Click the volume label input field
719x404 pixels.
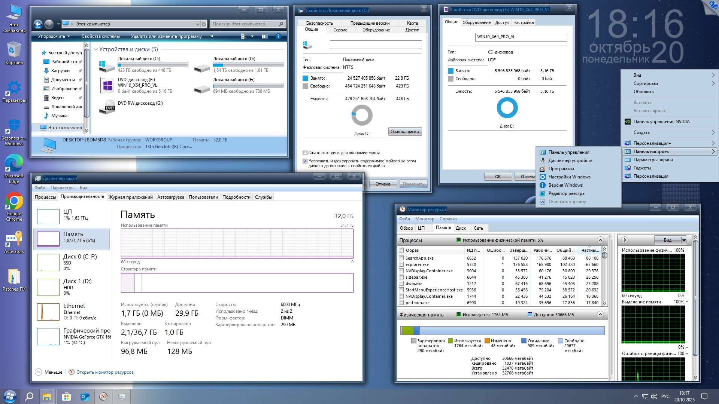376,45
